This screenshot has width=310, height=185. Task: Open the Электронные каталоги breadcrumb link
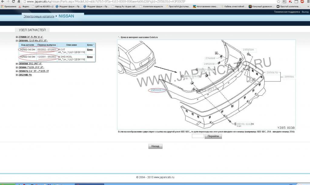click(x=39, y=16)
